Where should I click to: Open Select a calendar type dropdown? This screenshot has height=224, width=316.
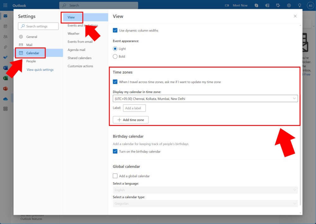pyautogui.click(x=205, y=203)
